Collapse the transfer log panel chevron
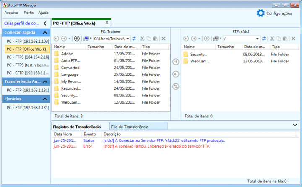 pyautogui.click(x=295, y=125)
